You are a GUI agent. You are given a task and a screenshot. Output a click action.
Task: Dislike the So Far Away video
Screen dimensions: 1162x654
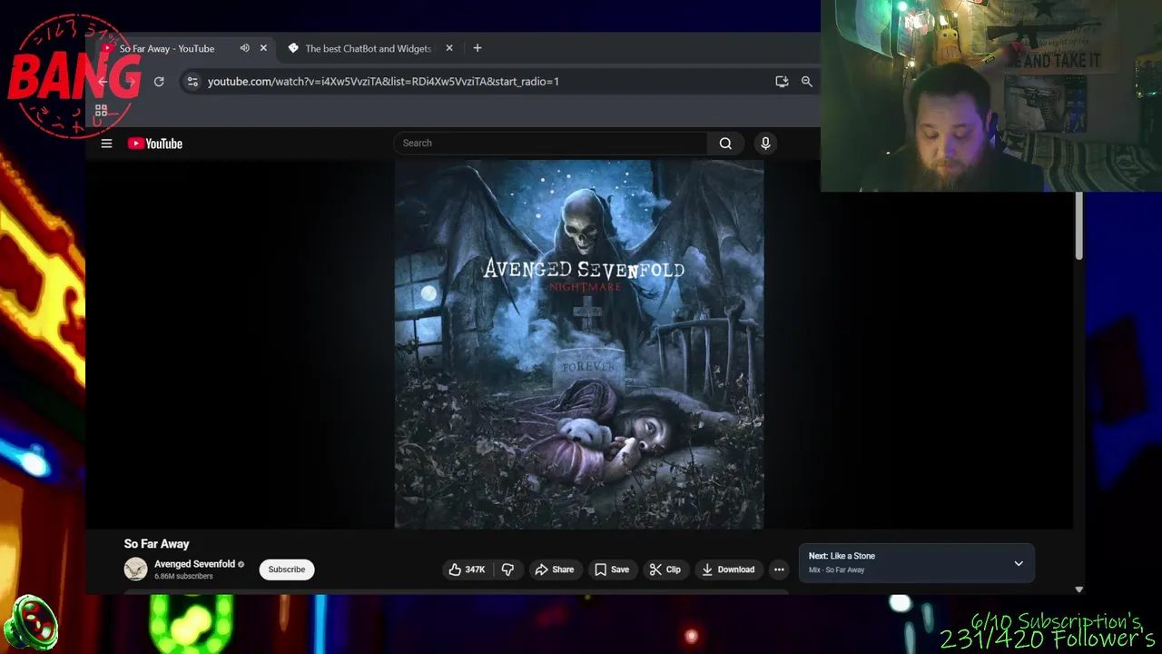click(x=507, y=570)
